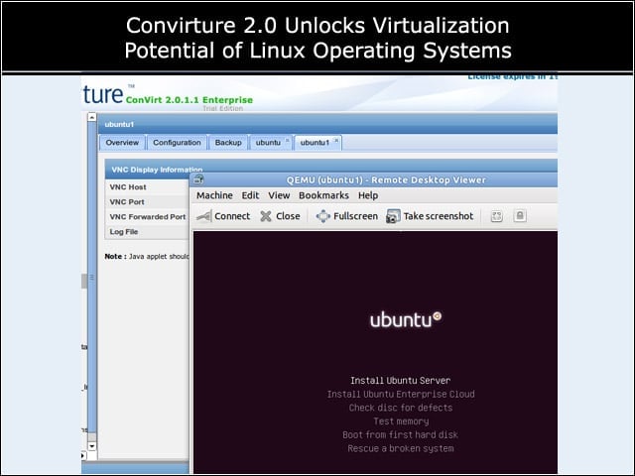Click the VNC Forwarded Port row label
This screenshot has width=635, height=476.
coord(148,217)
